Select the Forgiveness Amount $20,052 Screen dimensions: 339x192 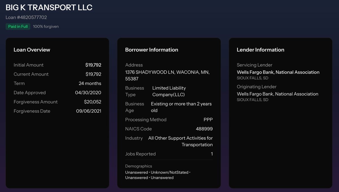92,102
